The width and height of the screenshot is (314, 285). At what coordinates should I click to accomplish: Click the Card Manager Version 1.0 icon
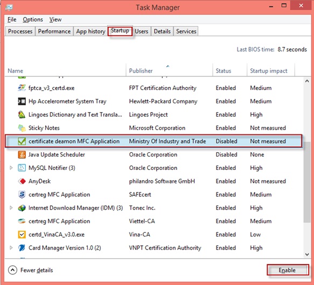coord(22,248)
